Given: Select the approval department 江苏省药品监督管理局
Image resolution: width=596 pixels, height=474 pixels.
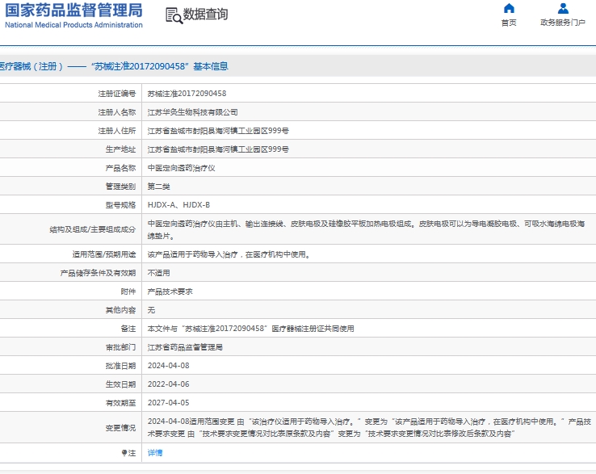Looking at the screenshot, I should click(x=185, y=347).
